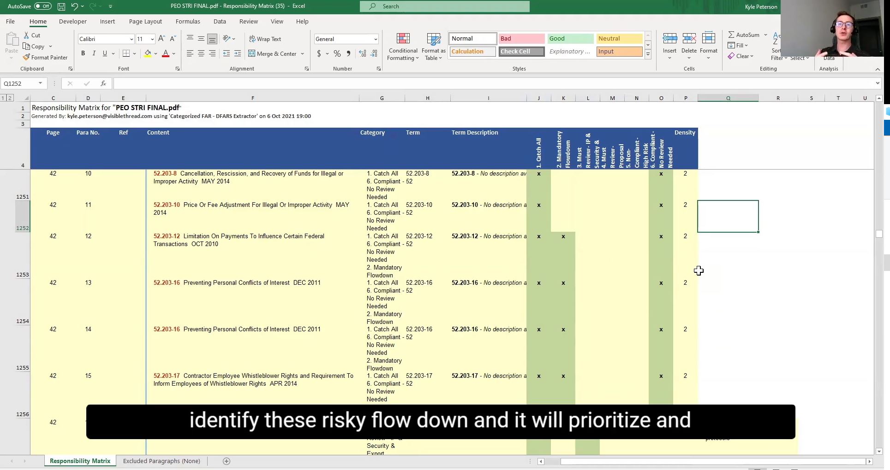The width and height of the screenshot is (890, 470).
Task: Open Merge & Center dropdown arrow
Action: tap(303, 54)
